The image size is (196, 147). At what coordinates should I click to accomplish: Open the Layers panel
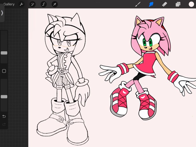pos(178,4)
